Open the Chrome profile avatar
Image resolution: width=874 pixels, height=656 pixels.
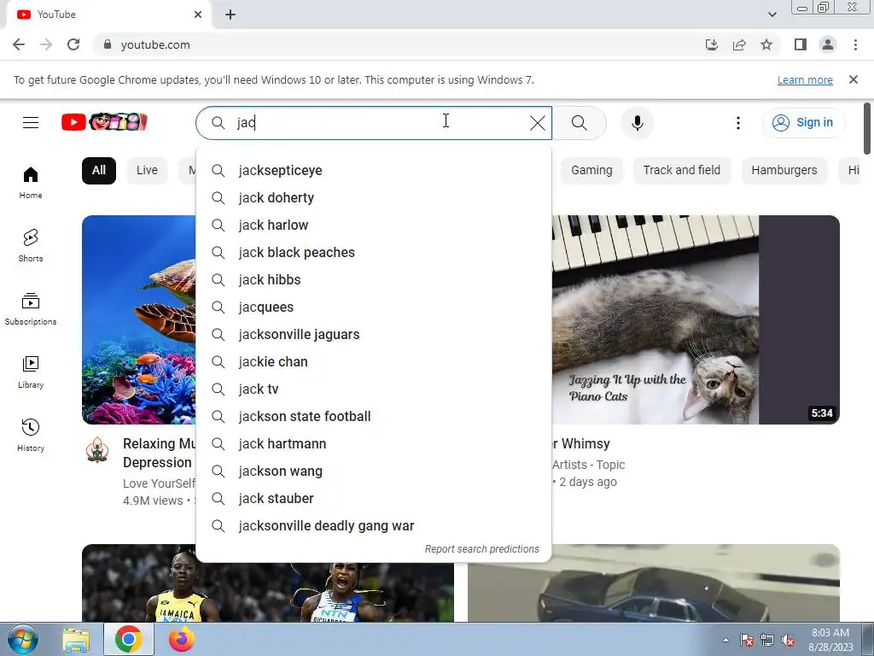tap(828, 44)
